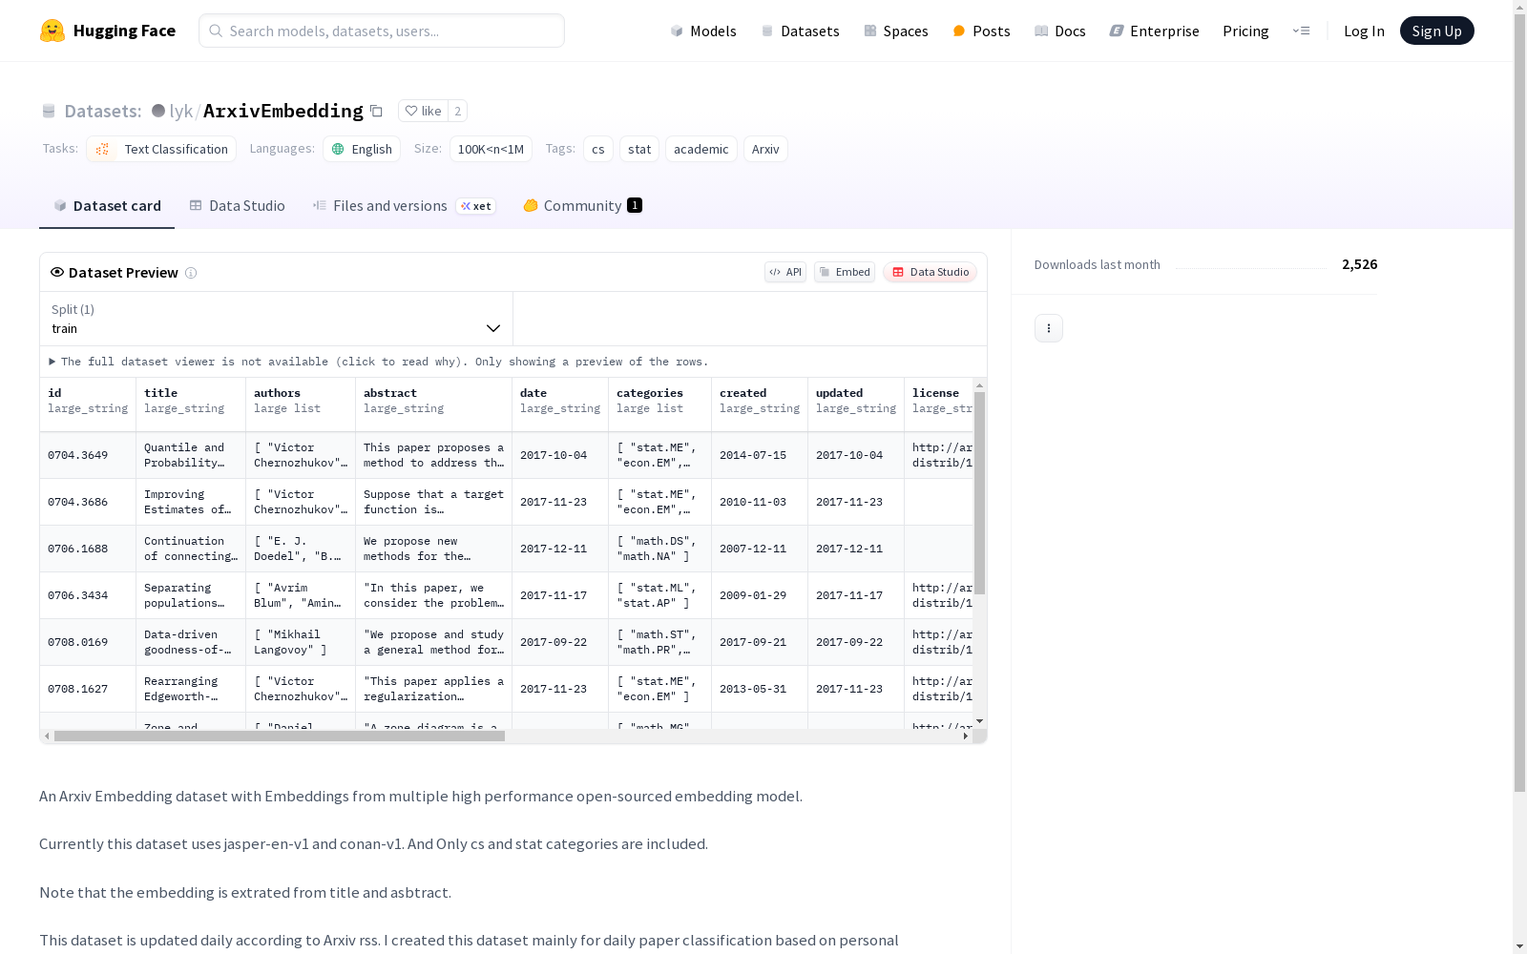The image size is (1527, 954).
Task: Click the English language globe icon
Action: (338, 149)
